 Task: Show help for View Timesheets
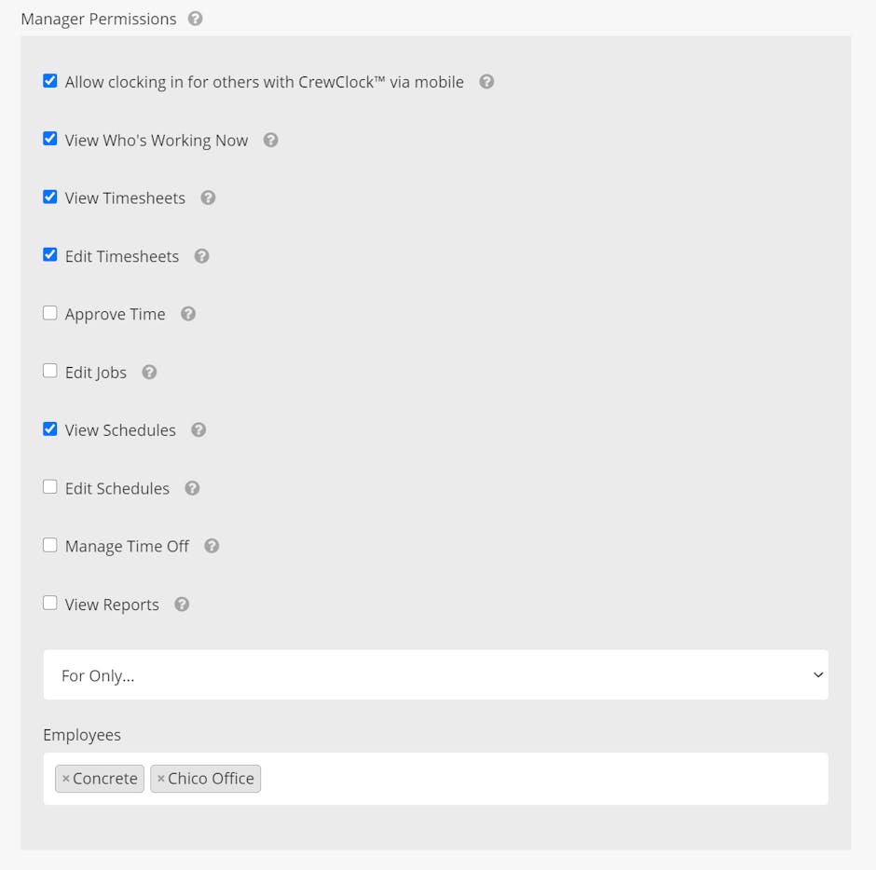(x=208, y=198)
